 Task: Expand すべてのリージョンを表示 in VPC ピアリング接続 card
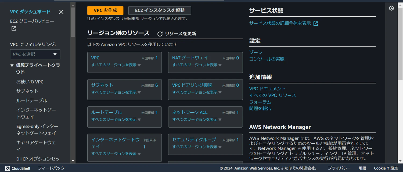coord(197,92)
